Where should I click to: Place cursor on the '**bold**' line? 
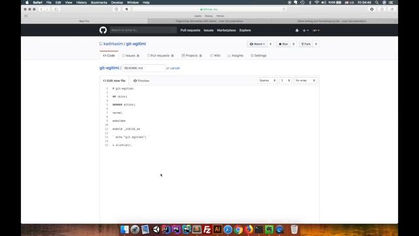click(x=119, y=121)
